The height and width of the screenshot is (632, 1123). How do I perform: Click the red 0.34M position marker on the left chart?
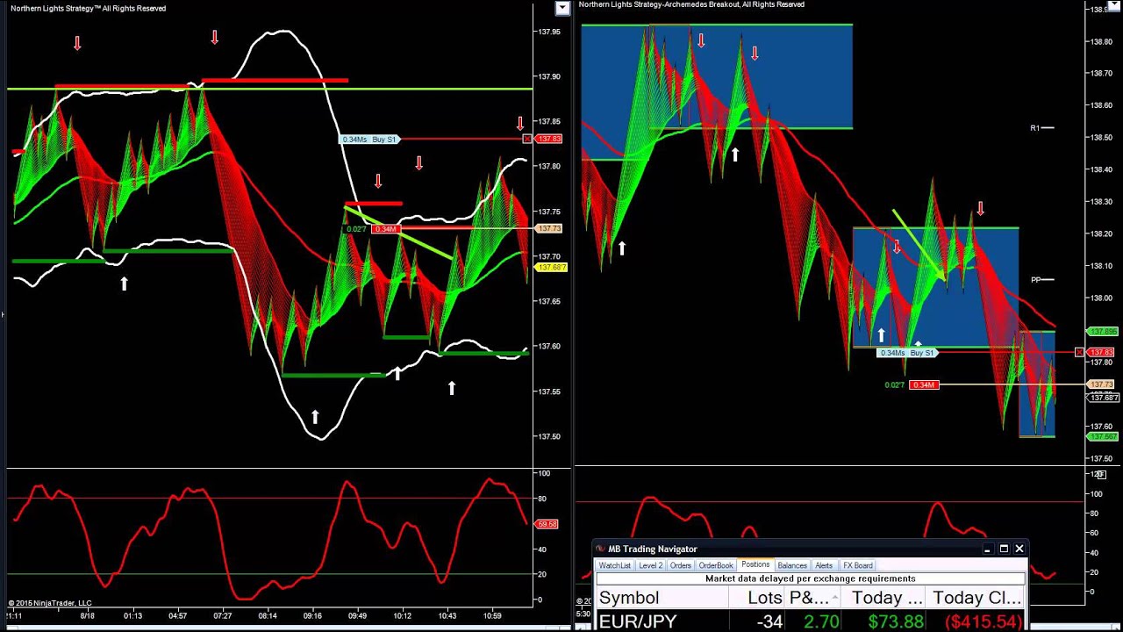(386, 229)
